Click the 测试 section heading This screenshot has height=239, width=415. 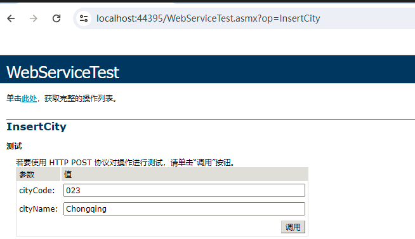[x=14, y=146]
